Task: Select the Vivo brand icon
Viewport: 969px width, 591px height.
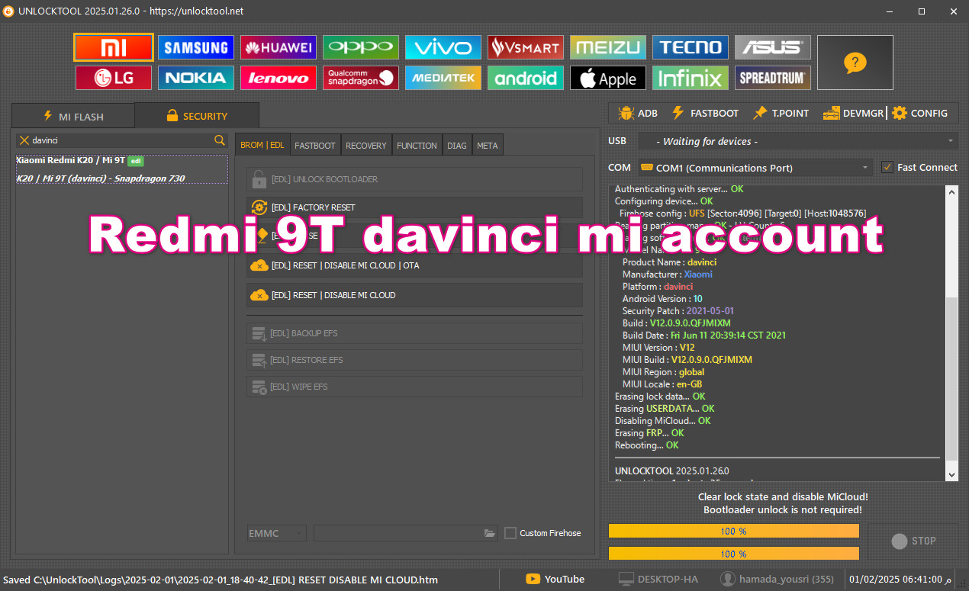Action: coord(443,47)
